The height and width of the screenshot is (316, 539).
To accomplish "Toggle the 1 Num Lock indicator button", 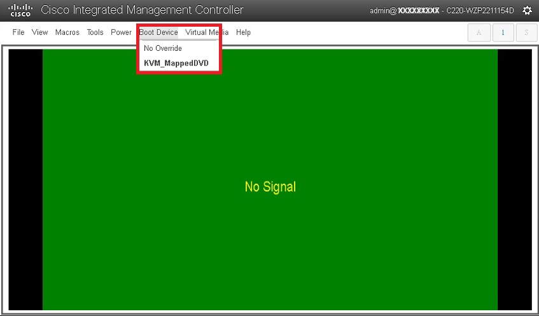I will 503,32.
